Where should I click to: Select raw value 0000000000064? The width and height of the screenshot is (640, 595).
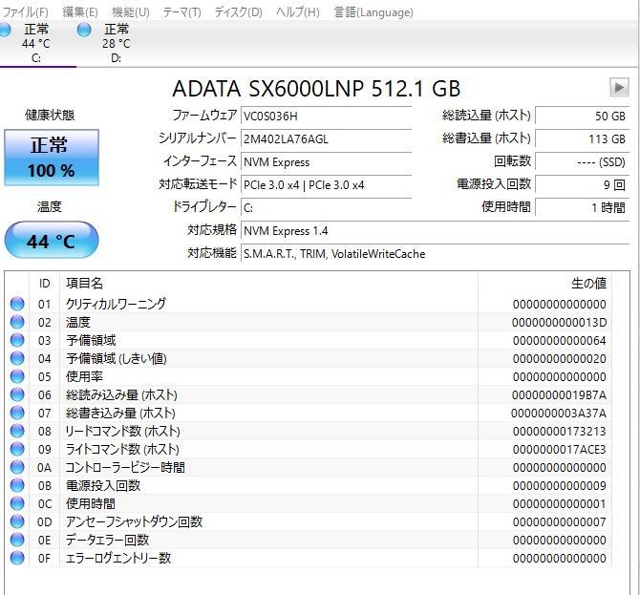559,340
